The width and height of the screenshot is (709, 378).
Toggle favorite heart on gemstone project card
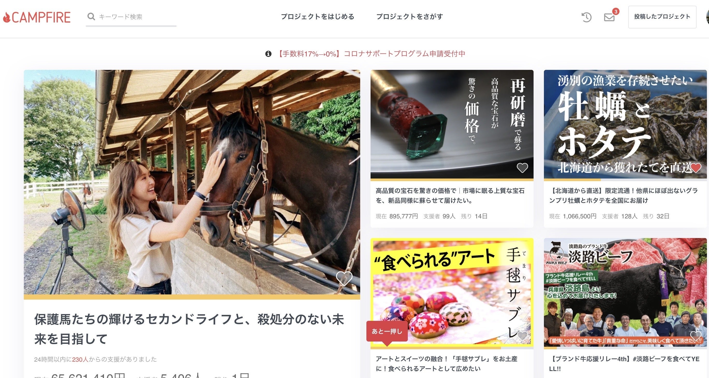pos(522,168)
